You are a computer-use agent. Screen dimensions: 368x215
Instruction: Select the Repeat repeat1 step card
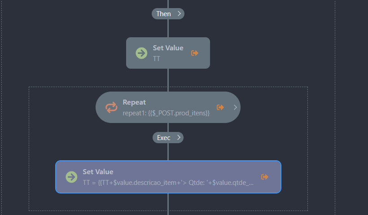(168, 107)
